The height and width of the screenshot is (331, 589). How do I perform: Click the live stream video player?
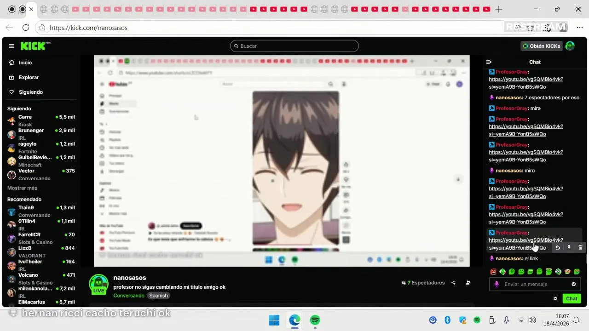pos(282,161)
